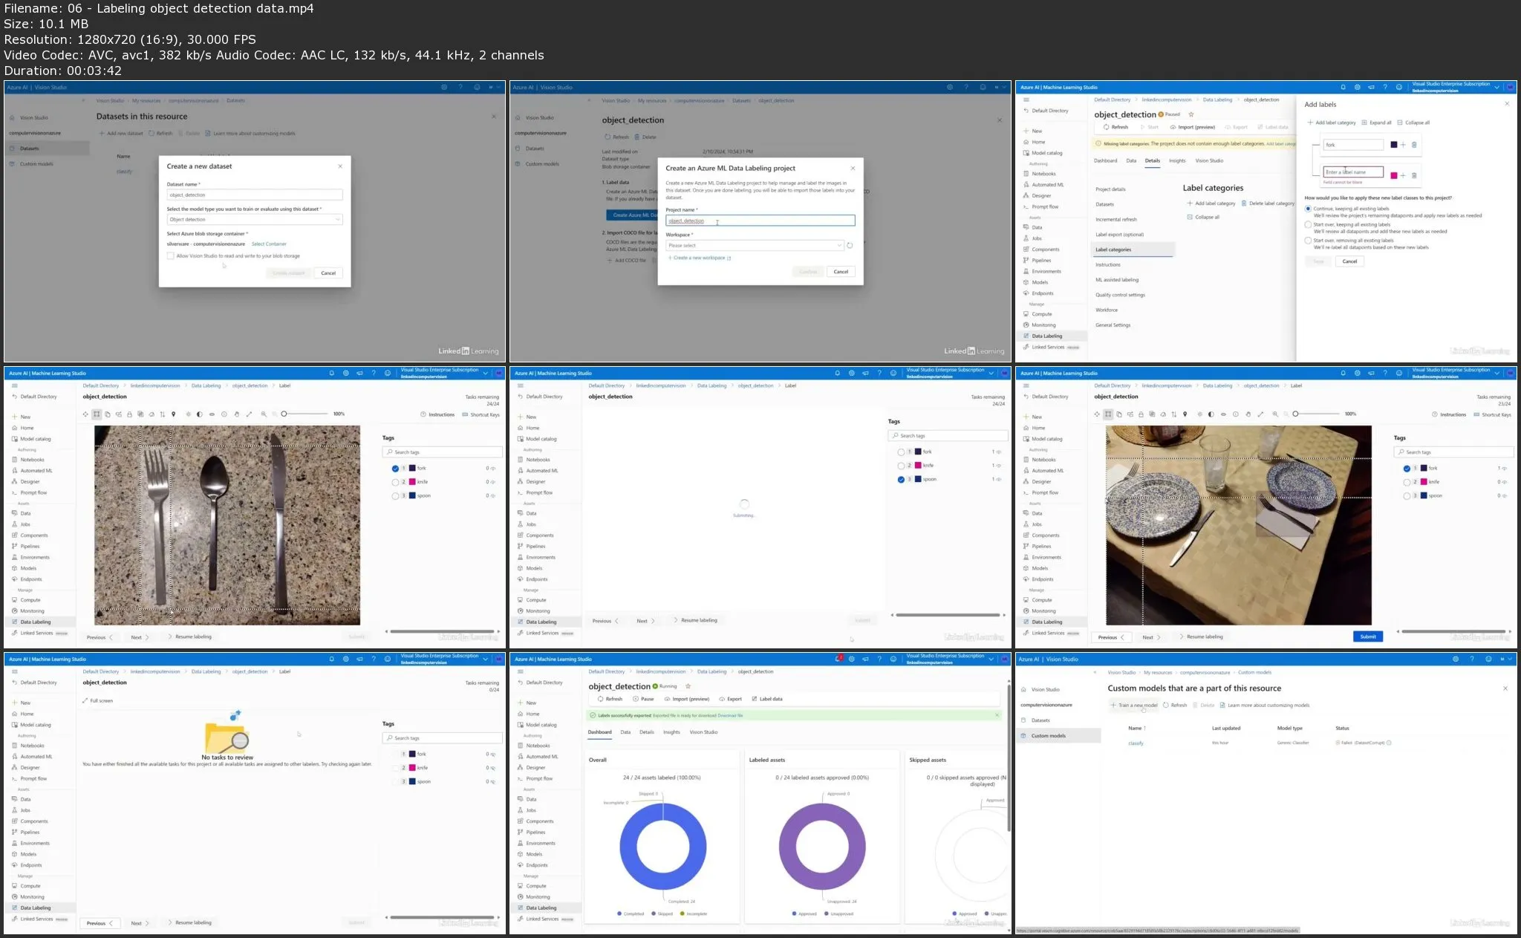
Task: Select the move region tool in fork-spoon-knife frame
Action: click(x=86, y=414)
